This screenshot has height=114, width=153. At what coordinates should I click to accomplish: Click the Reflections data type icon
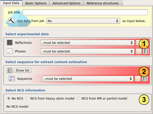point(10,43)
